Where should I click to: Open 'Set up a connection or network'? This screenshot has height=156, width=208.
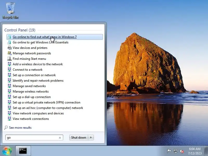(x=55, y=75)
